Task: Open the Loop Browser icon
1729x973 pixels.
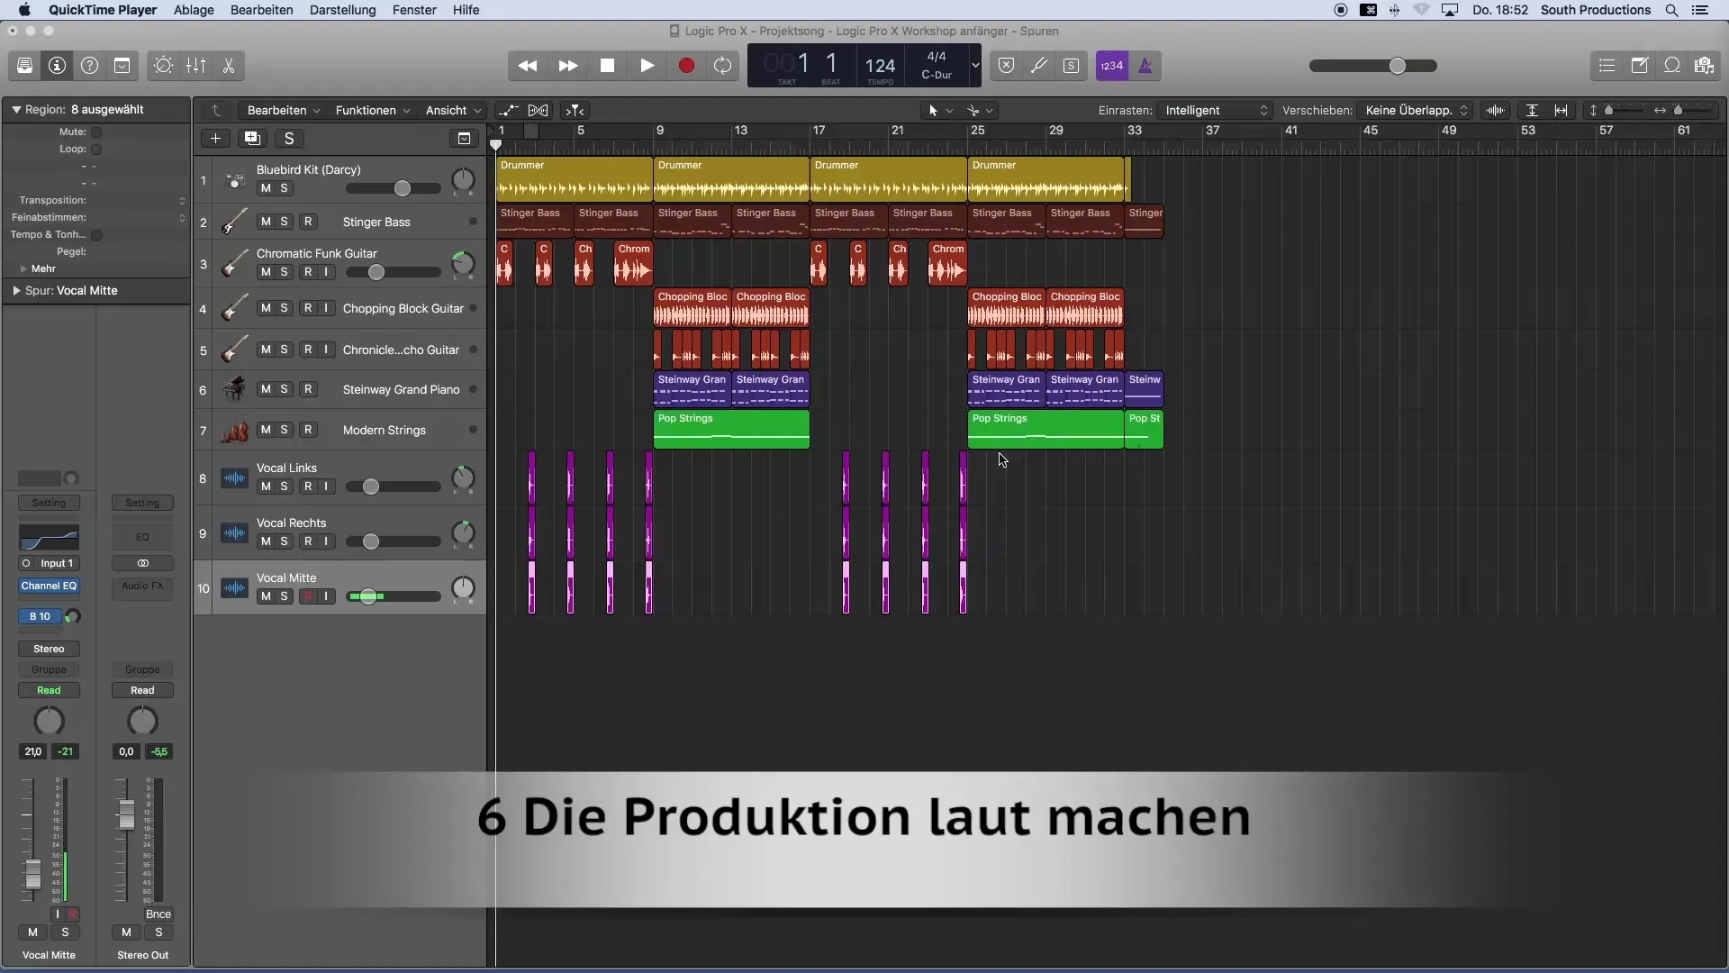Action: pos(1671,66)
